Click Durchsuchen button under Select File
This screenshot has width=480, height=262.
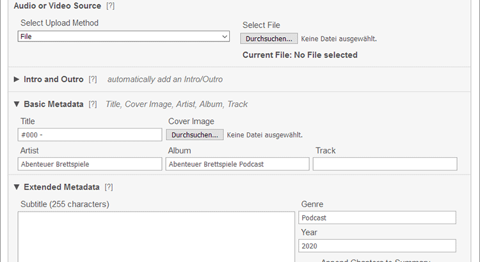click(269, 38)
